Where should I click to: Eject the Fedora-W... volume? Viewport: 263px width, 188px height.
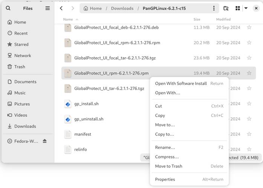44,141
